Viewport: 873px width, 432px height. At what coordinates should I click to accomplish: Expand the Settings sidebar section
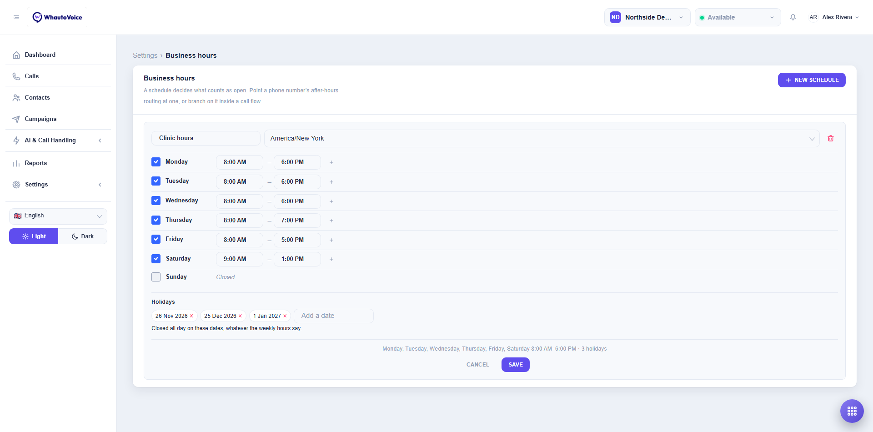click(58, 185)
